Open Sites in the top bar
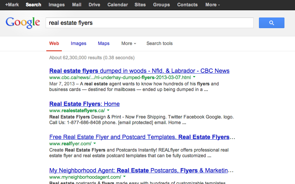The image size is (295, 184). click(x=140, y=5)
